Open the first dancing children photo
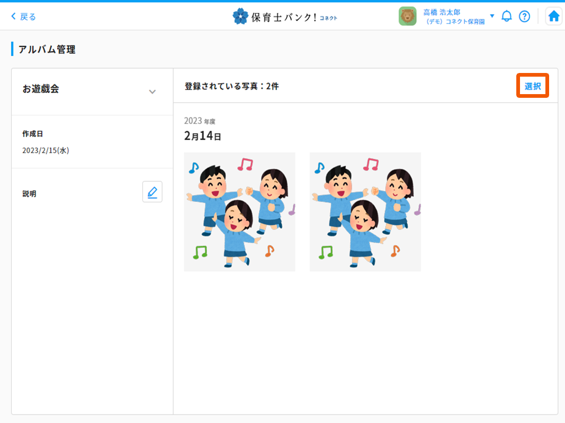Viewport: 565px width, 423px height. (239, 212)
